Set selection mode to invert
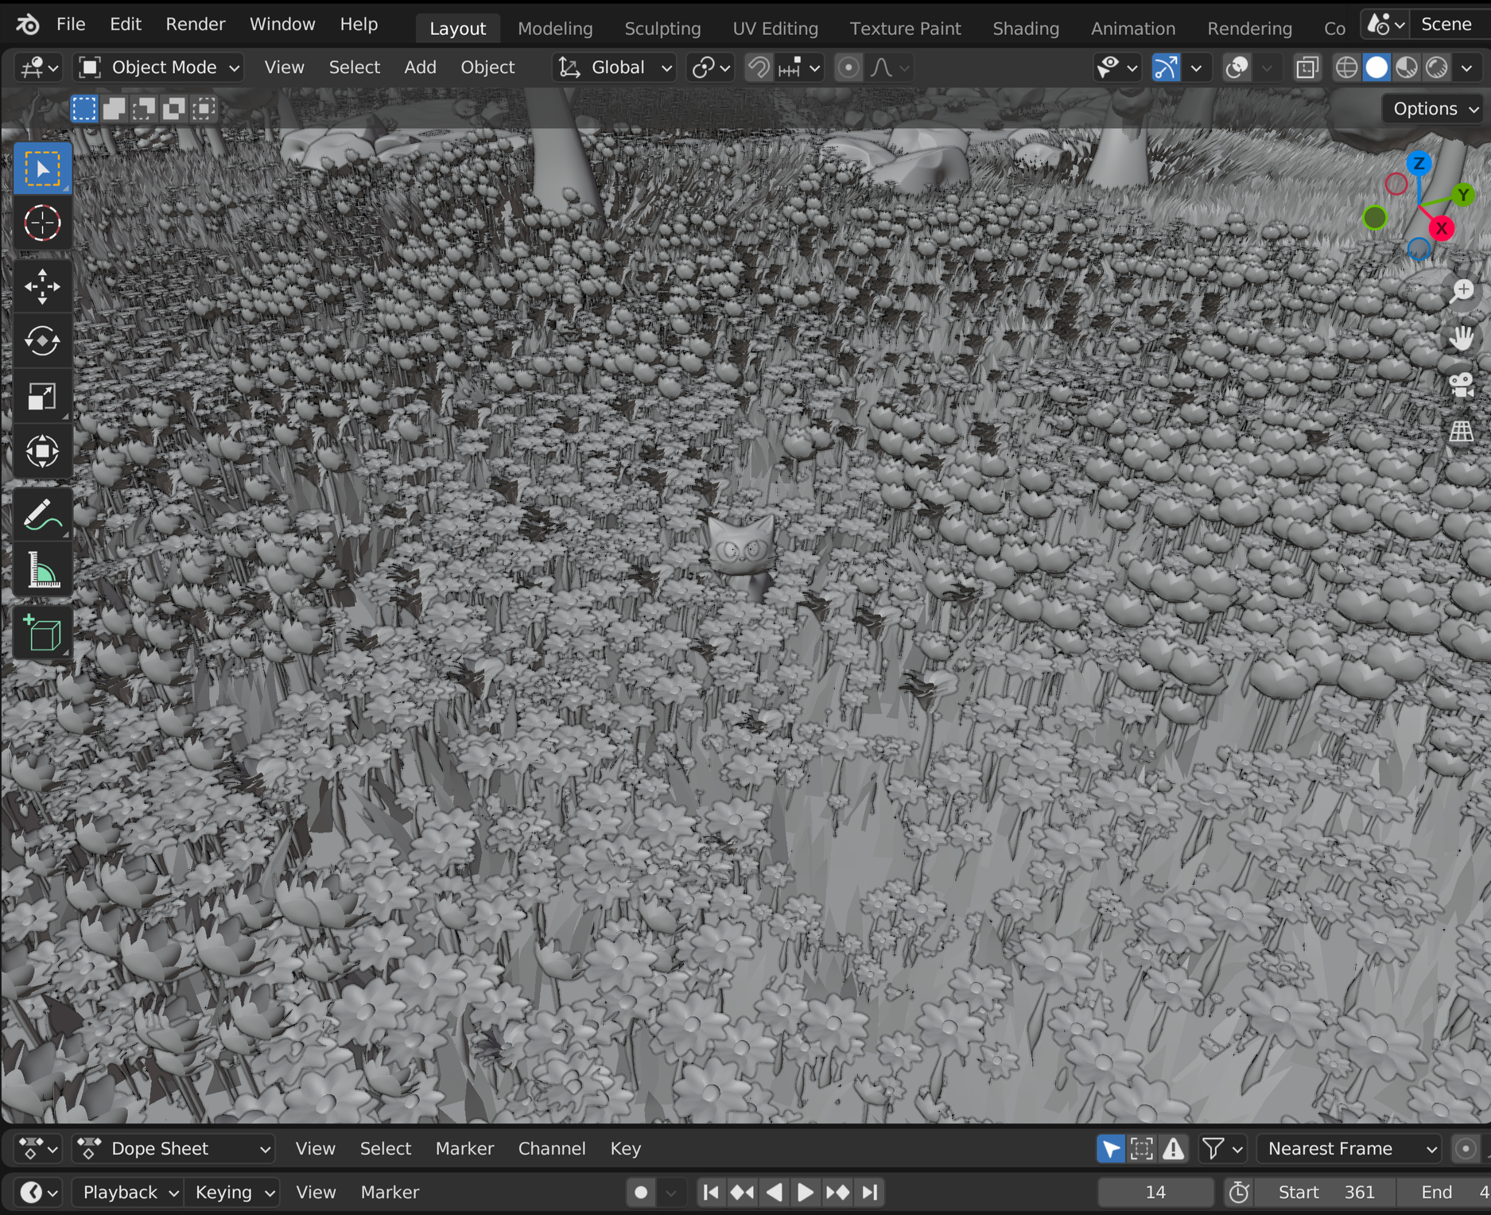 coord(174,108)
